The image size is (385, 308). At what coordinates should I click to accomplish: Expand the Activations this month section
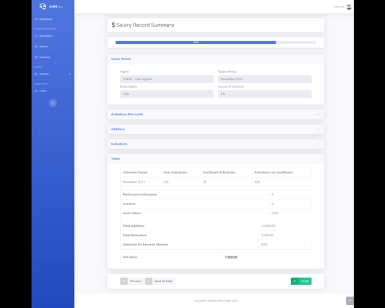[x=215, y=114]
